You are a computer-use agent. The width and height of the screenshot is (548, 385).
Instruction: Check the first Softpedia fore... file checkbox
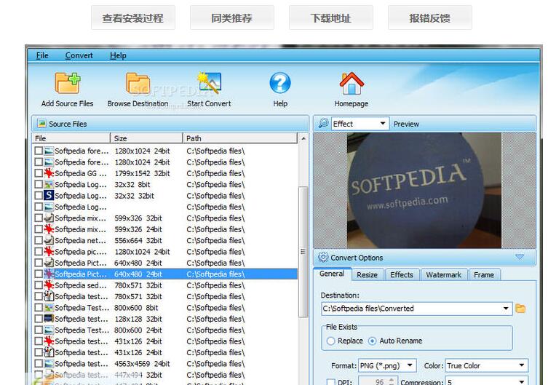39,151
